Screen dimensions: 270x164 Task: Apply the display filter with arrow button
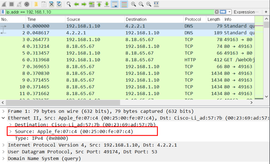(223, 12)
